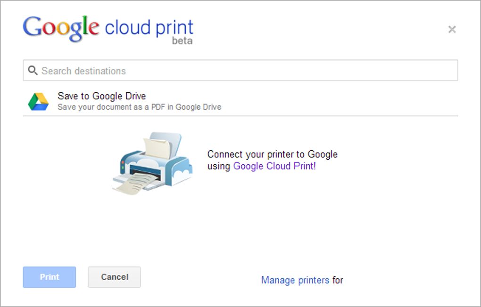This screenshot has width=481, height=307.
Task: Select the Save to Google Drive destination
Action: coord(102,96)
